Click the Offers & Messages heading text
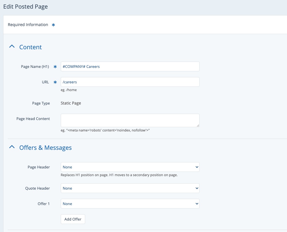The image size is (287, 232). pyautogui.click(x=45, y=148)
